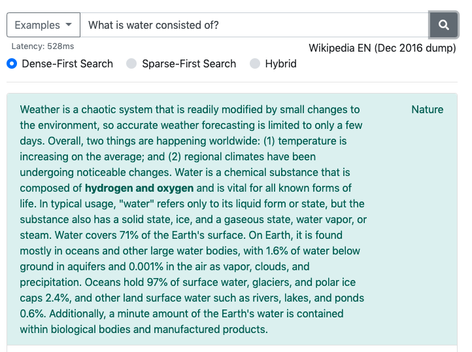Select the Dense-First Search radio button
472x352 pixels.
click(12, 63)
